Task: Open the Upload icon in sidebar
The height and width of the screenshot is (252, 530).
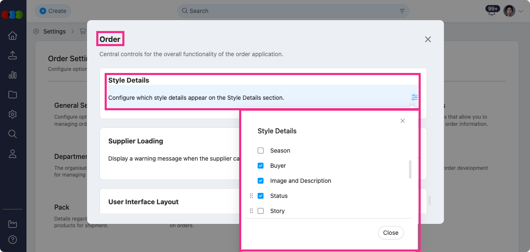Action: [13, 55]
